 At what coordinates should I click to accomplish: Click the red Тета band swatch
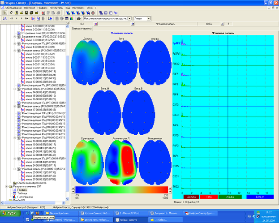click(x=209, y=197)
